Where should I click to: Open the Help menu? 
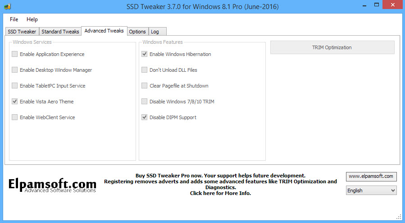click(32, 19)
